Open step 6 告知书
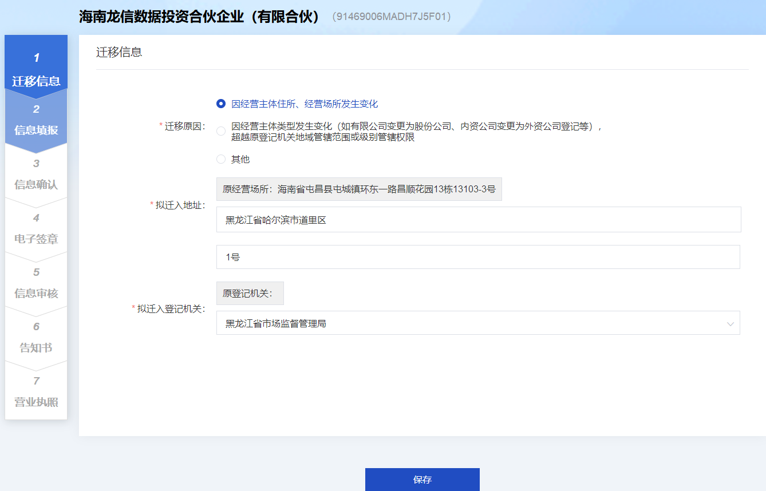The height and width of the screenshot is (491, 766). click(x=36, y=338)
